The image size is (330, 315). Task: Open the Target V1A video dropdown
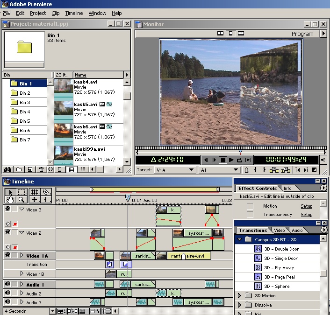pyautogui.click(x=174, y=170)
